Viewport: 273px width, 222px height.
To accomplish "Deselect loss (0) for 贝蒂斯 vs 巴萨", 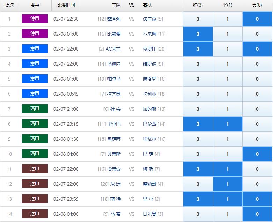I will click(257, 154).
